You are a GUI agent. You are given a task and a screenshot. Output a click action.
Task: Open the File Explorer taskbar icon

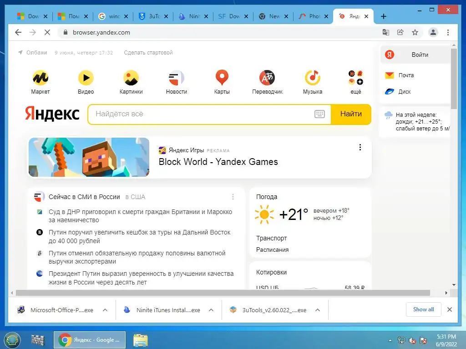(x=140, y=340)
